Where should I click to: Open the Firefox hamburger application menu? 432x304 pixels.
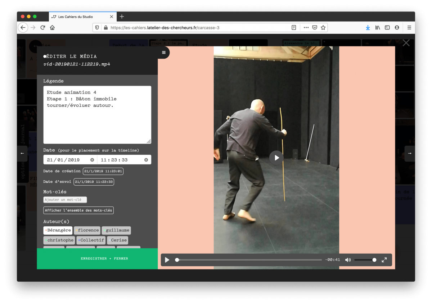(409, 28)
